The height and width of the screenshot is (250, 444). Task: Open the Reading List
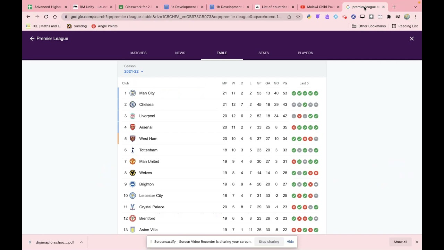405,26
